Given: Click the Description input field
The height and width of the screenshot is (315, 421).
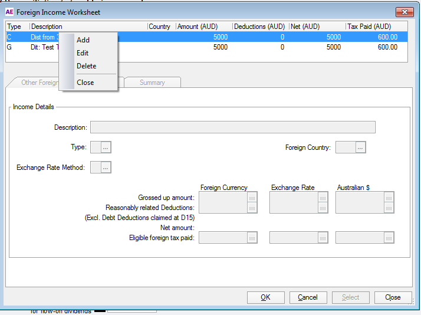Looking at the screenshot, I should (232, 127).
